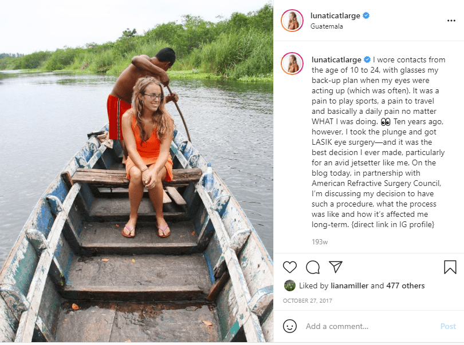Screen dimensions: 464x345
Task: Click small avatar of liker lianamiller
Action: [x=290, y=285]
